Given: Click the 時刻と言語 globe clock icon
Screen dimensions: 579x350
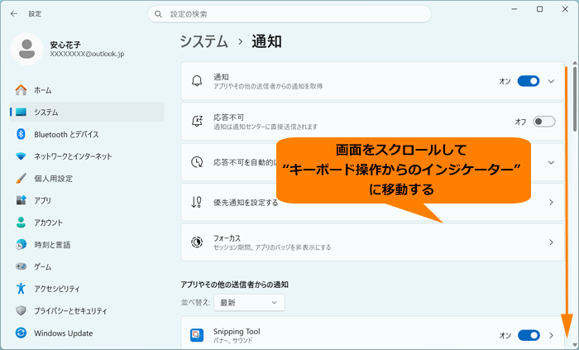Looking at the screenshot, I should pyautogui.click(x=21, y=244).
